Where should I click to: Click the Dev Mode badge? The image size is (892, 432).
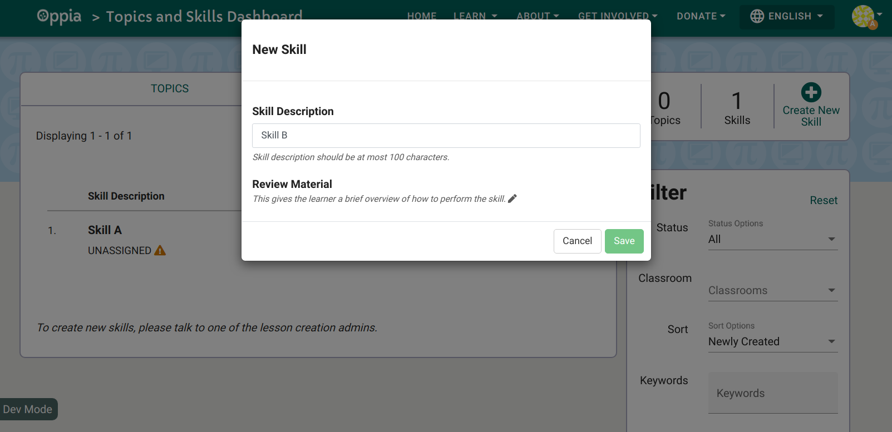point(28,409)
